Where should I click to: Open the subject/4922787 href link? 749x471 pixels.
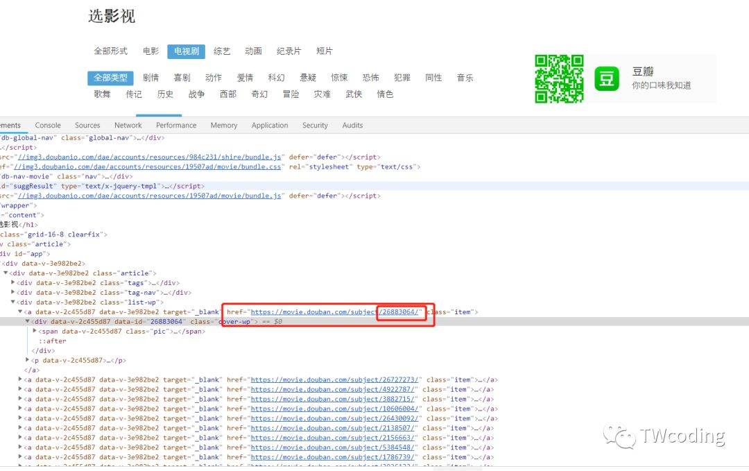click(x=333, y=389)
